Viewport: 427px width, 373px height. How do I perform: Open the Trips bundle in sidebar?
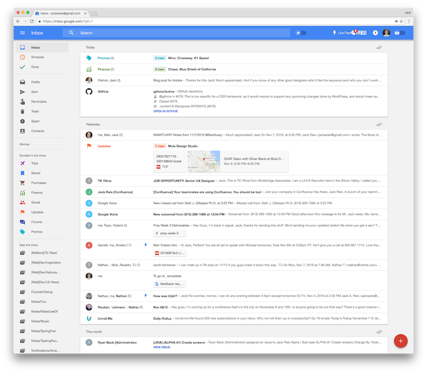[35, 163]
